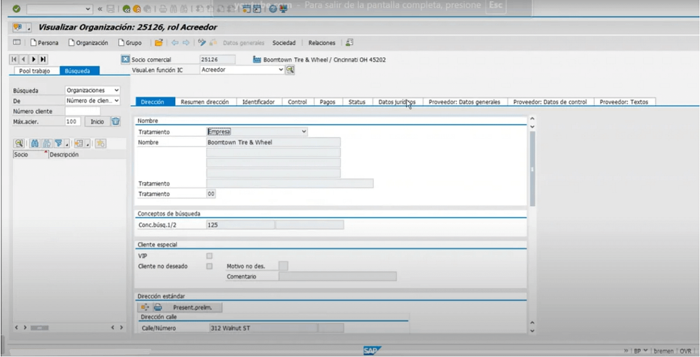Open the De 'Número de clien..' dropdown

coord(117,101)
